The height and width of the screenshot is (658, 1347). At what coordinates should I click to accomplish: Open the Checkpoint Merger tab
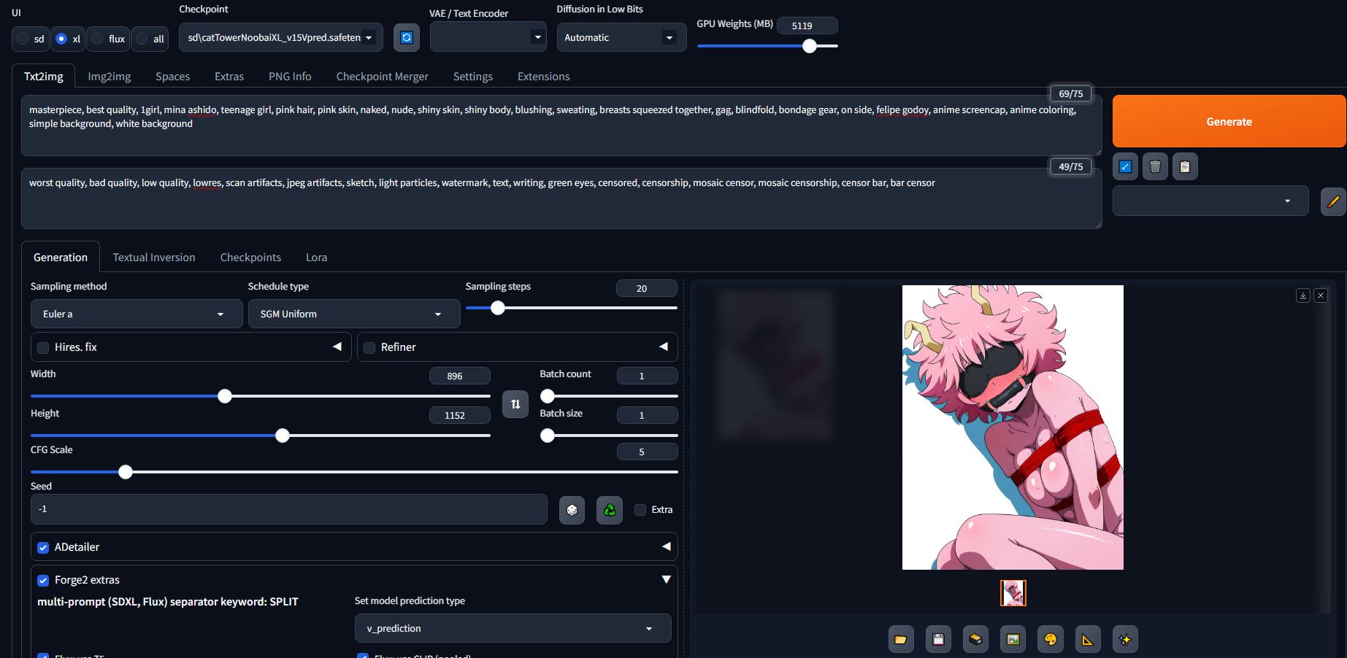[382, 76]
